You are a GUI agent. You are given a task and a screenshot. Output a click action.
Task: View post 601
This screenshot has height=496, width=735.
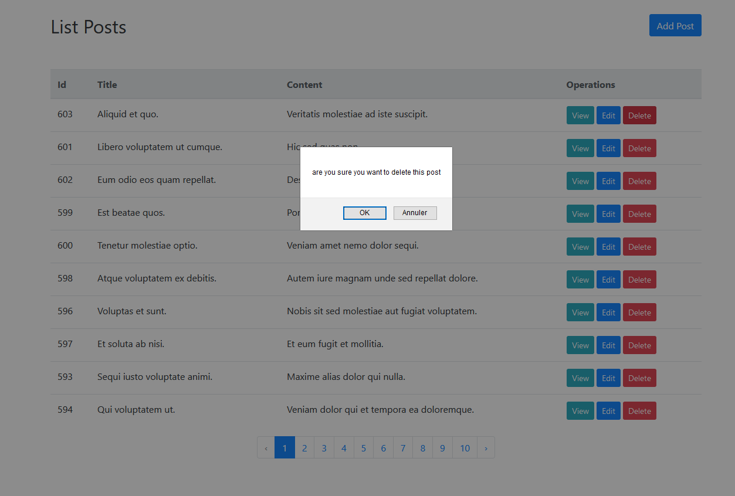tap(580, 148)
